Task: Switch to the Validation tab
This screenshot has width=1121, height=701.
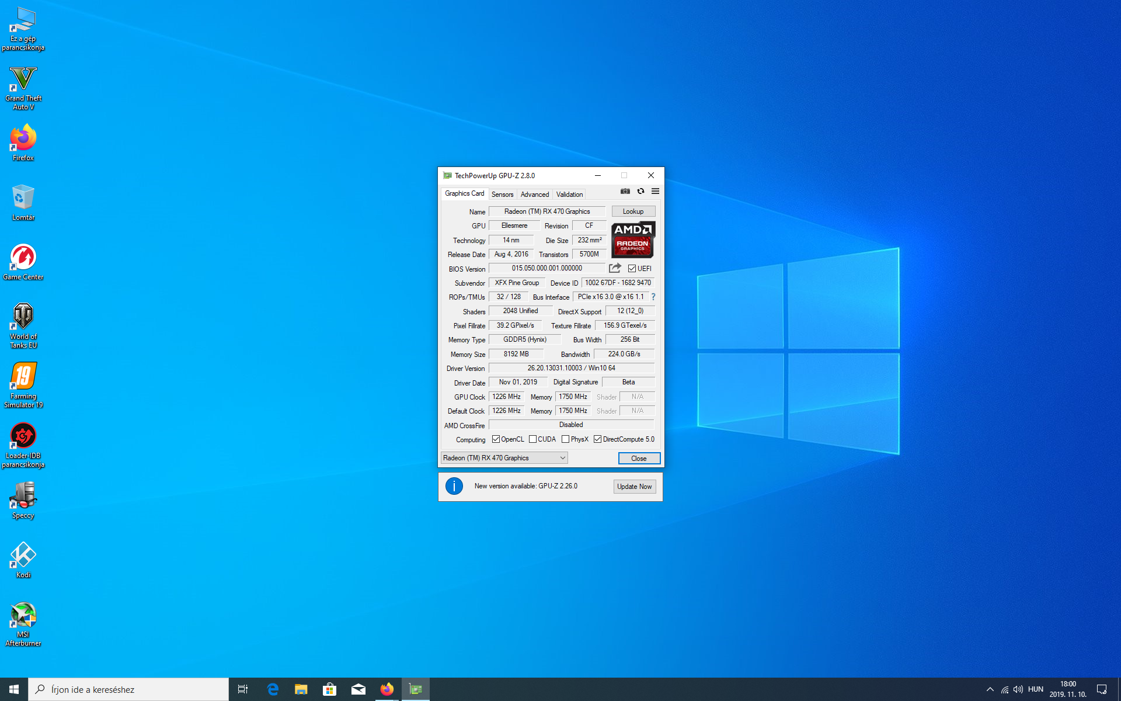Action: (569, 195)
